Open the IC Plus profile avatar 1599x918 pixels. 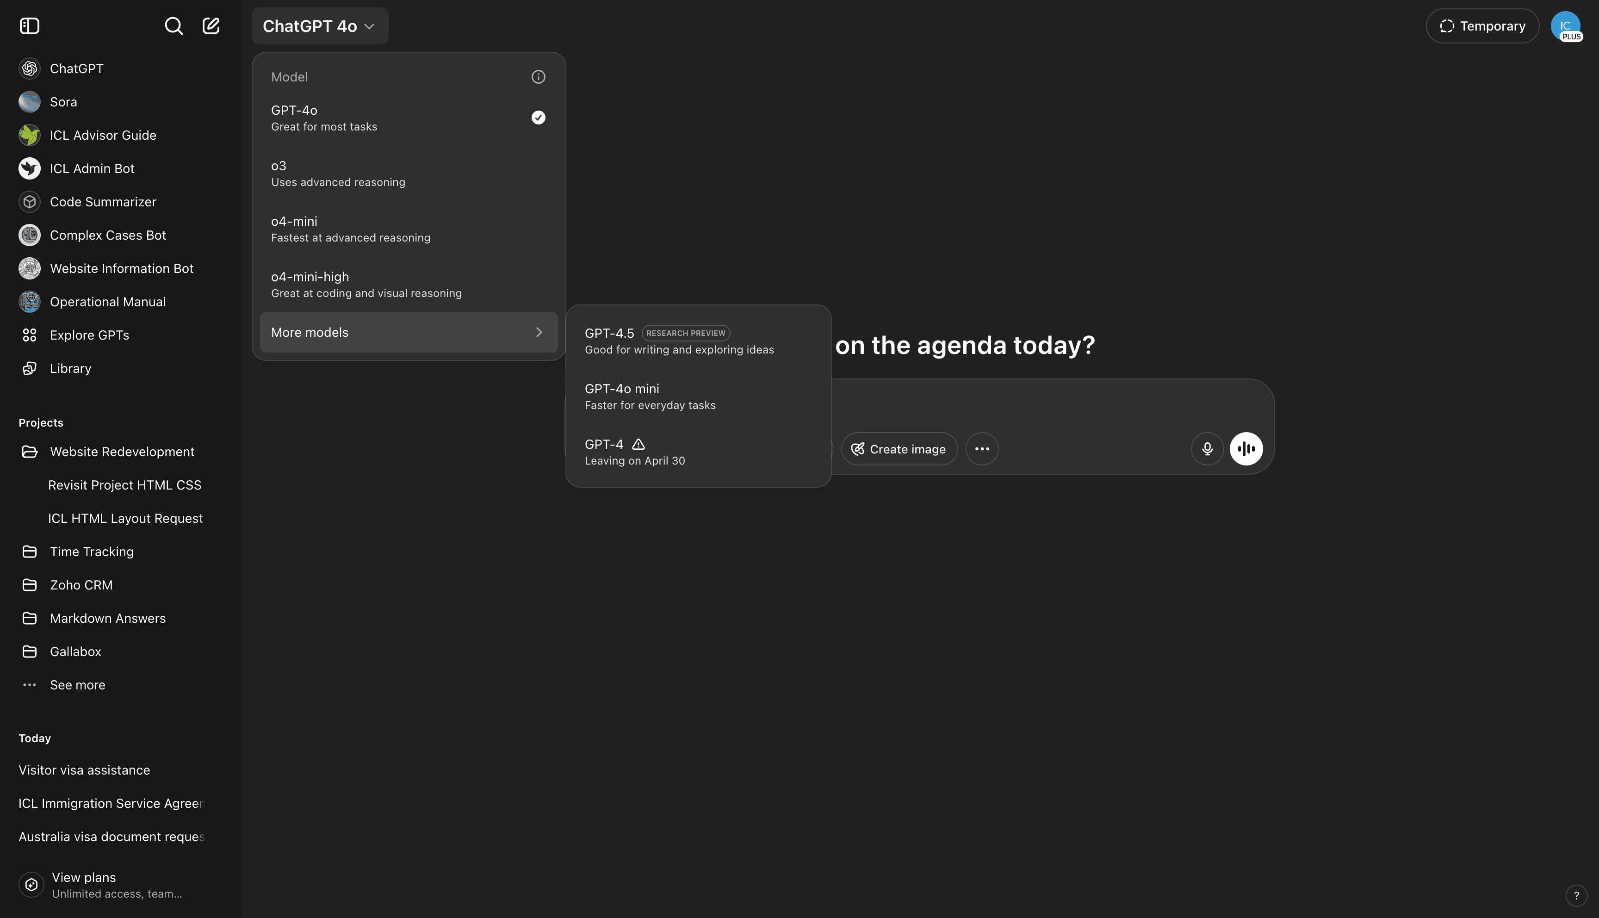coord(1566,26)
